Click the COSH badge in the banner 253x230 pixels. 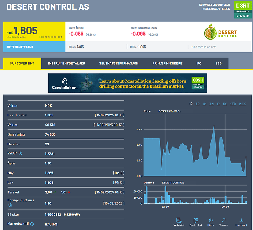click(x=198, y=83)
